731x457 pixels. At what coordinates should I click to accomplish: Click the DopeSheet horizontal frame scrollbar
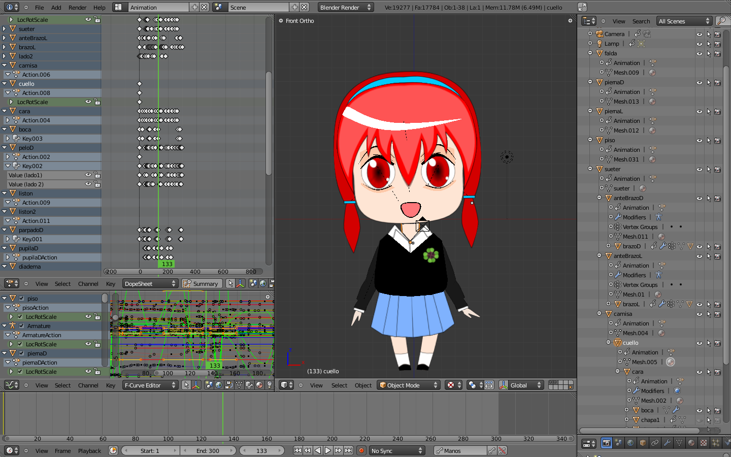pyautogui.click(x=183, y=272)
